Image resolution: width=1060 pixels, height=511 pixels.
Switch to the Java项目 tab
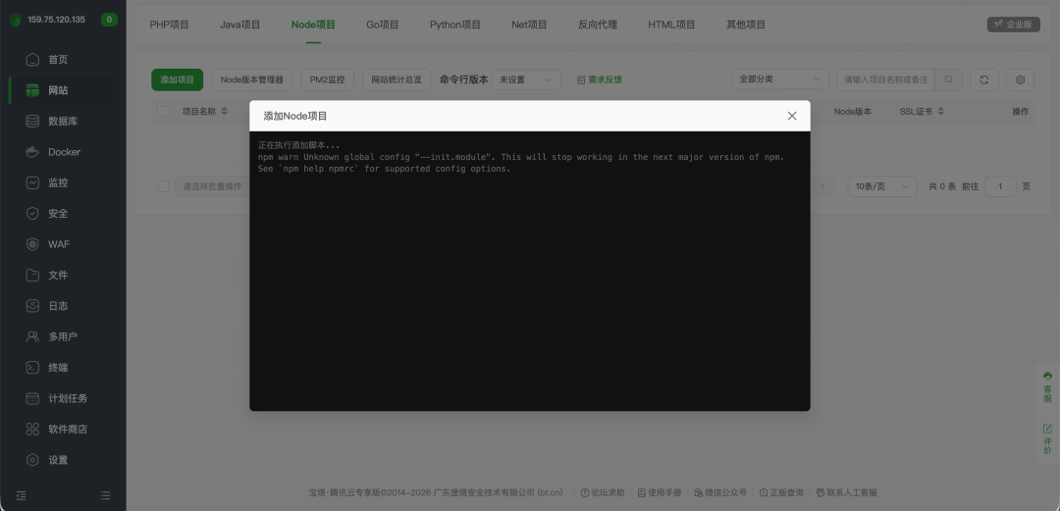pos(240,25)
